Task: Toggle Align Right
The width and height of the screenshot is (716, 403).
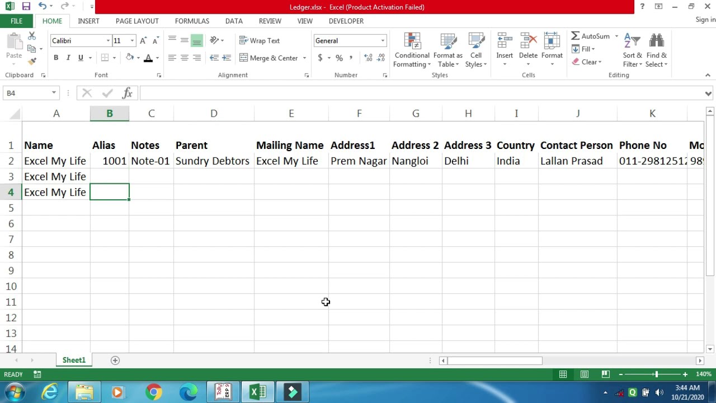Action: (197, 58)
